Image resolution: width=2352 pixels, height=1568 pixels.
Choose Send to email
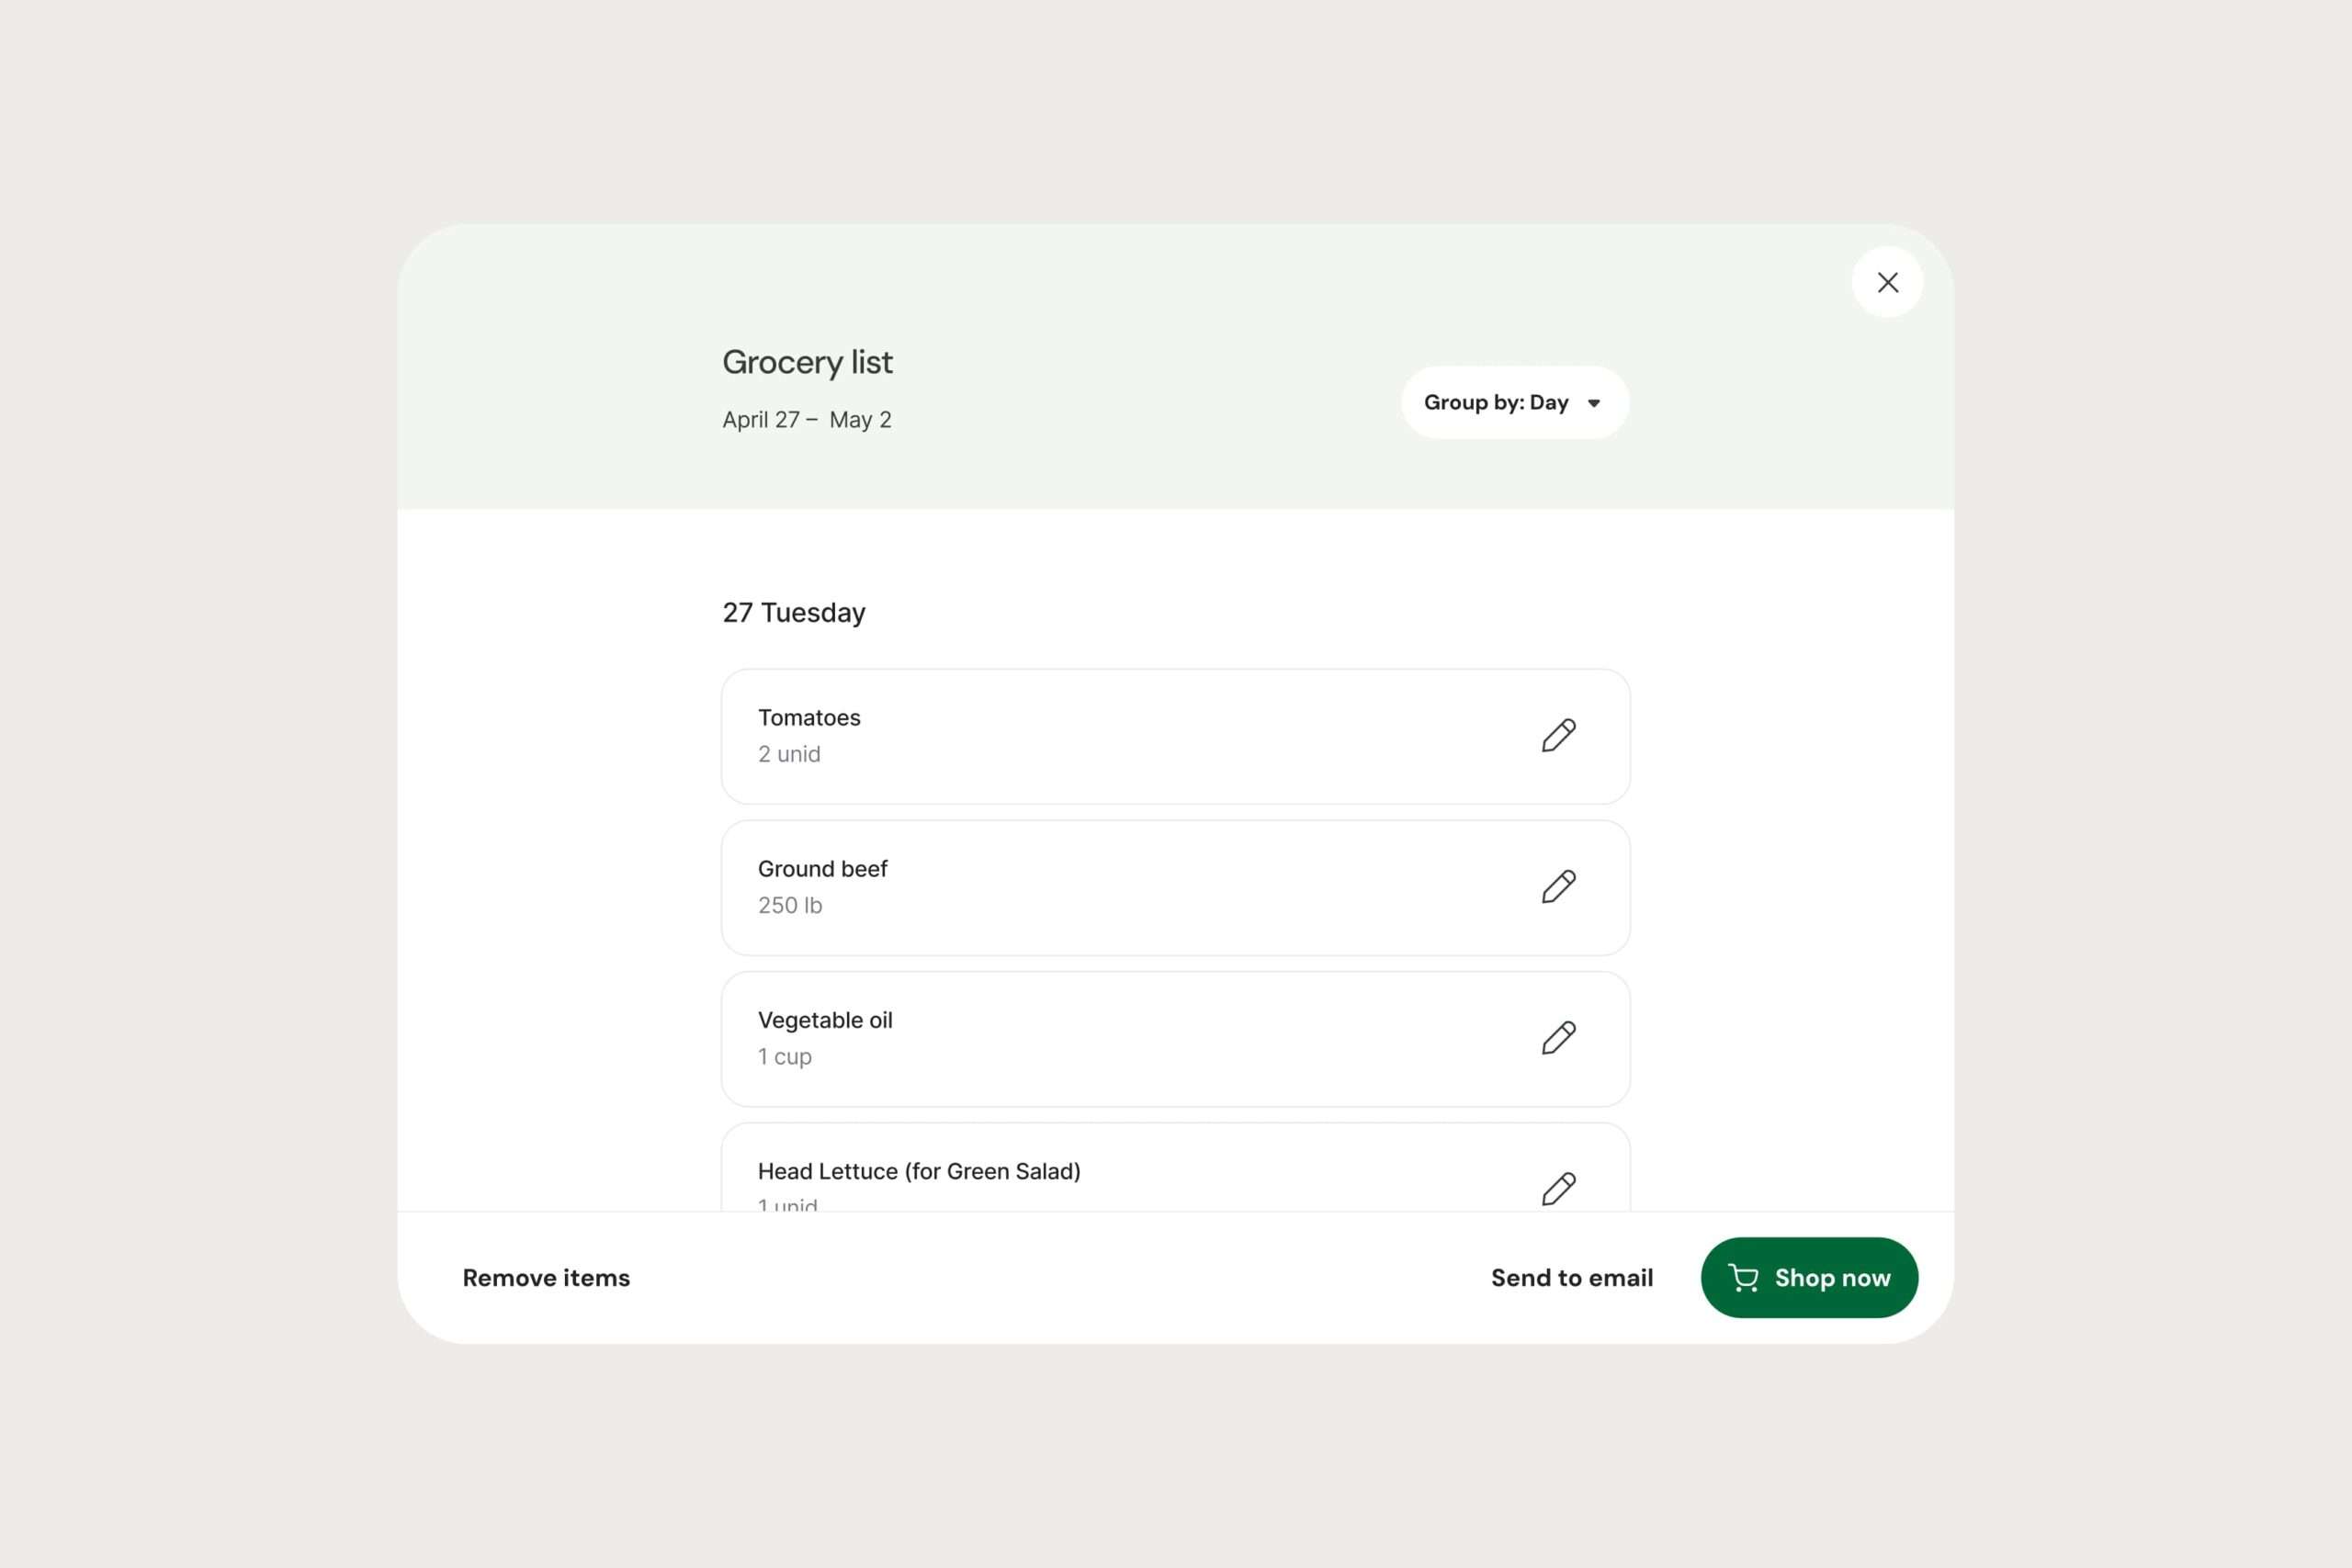[x=1571, y=1278]
